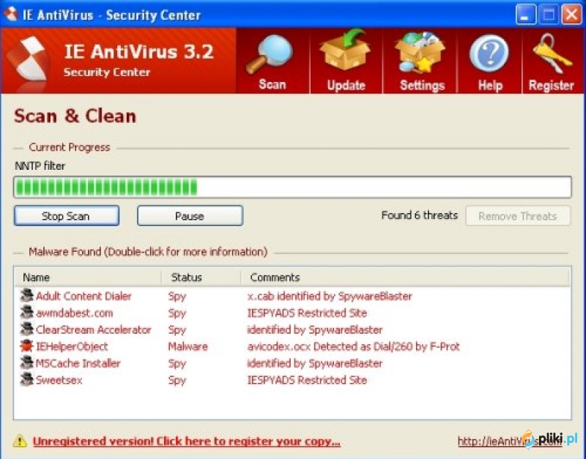This screenshot has height=459, width=586.
Task: Select the spy icon beside MSCache Installer
Action: [26, 362]
